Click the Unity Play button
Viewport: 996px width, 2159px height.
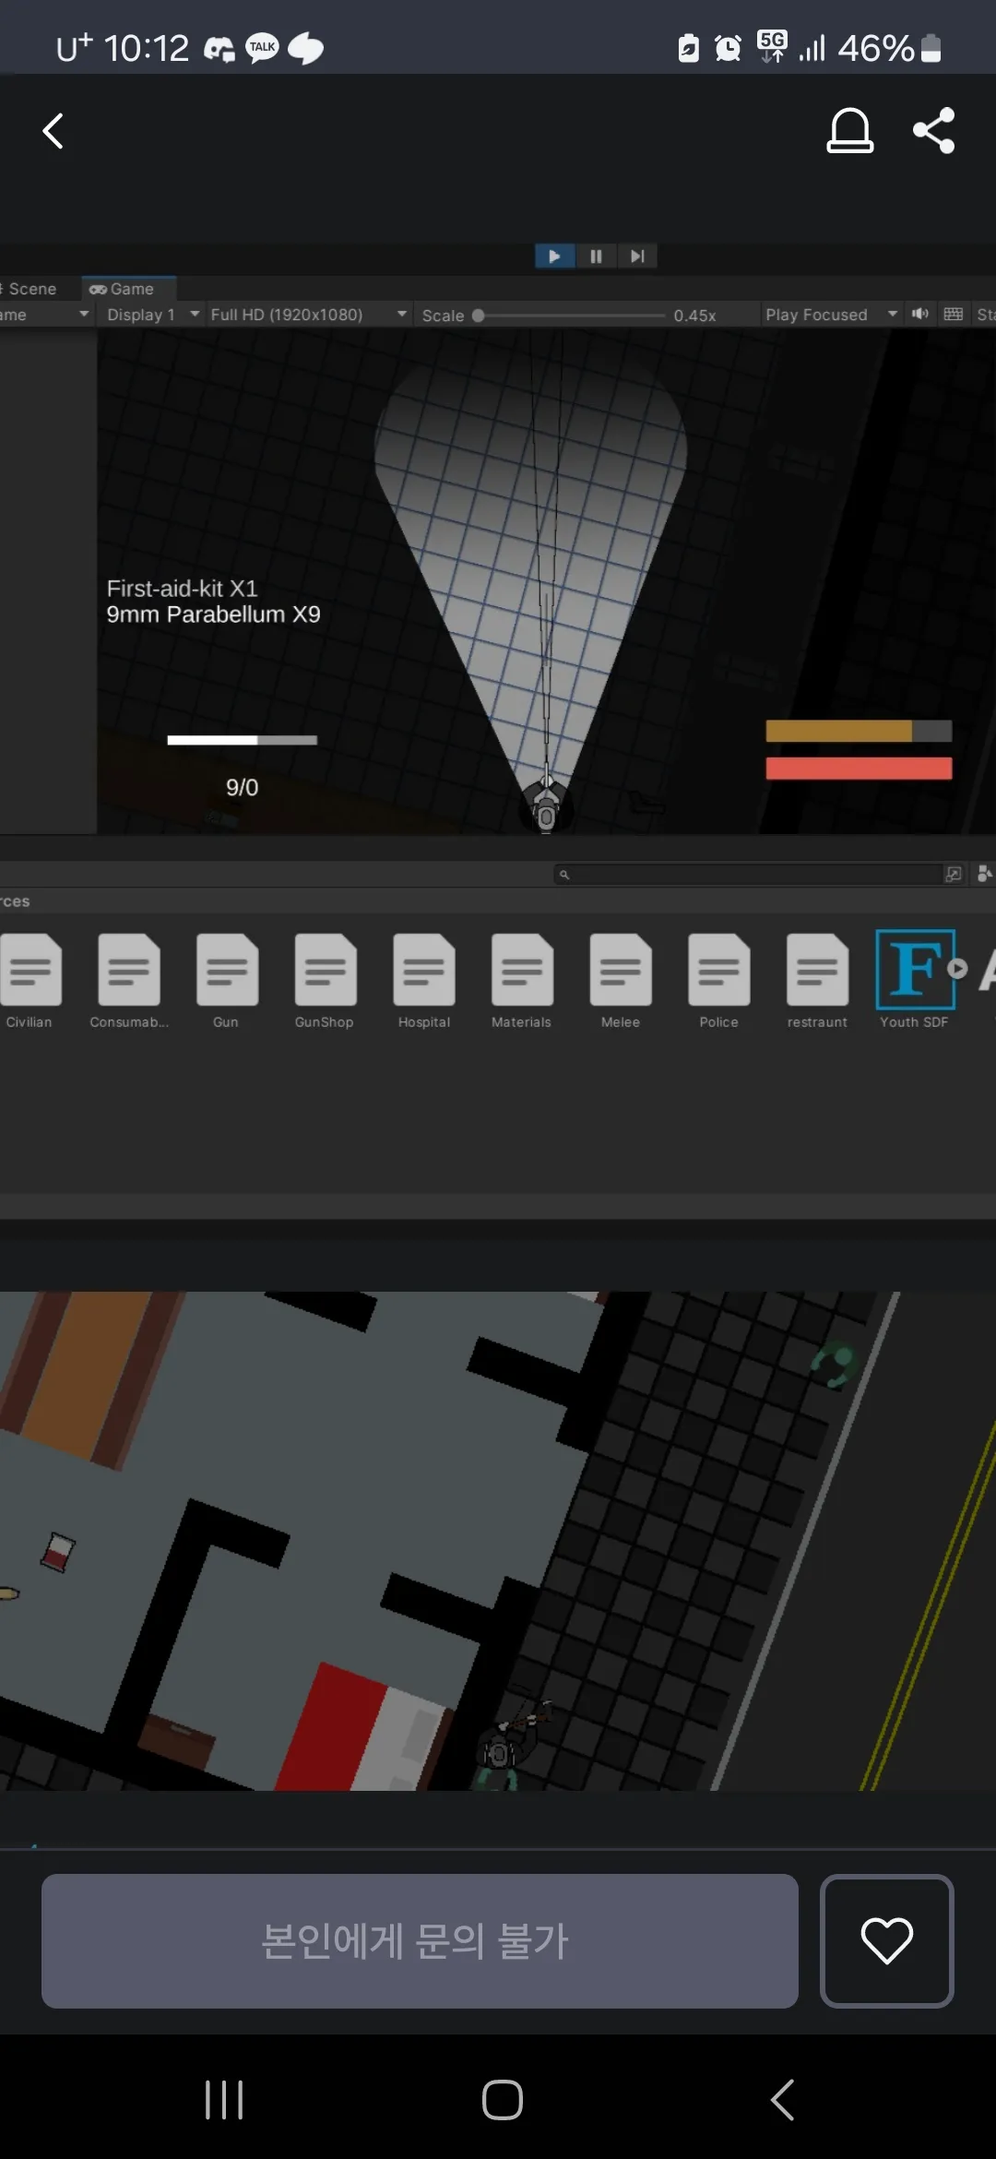(554, 256)
